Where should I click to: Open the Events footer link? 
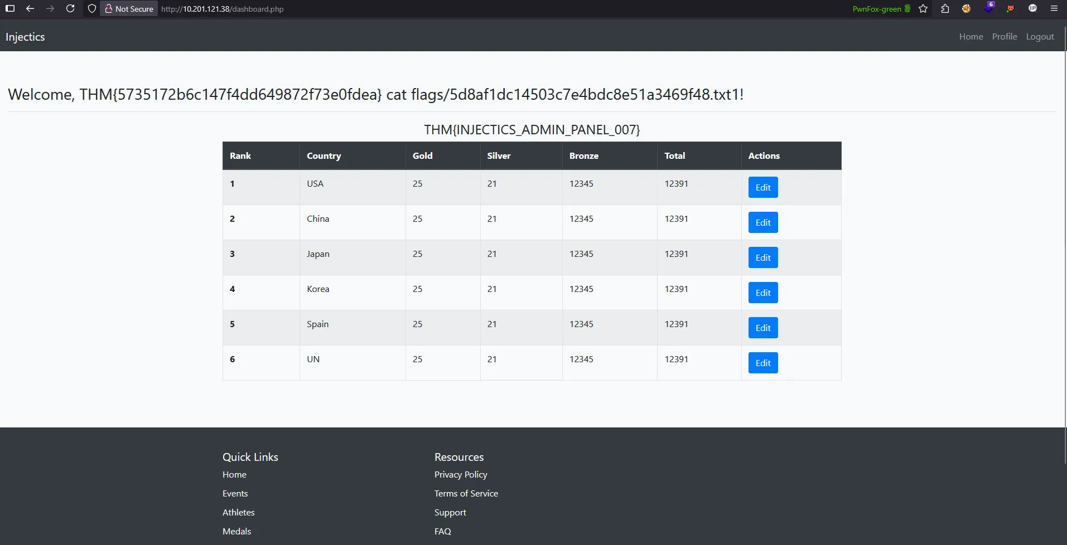click(235, 494)
